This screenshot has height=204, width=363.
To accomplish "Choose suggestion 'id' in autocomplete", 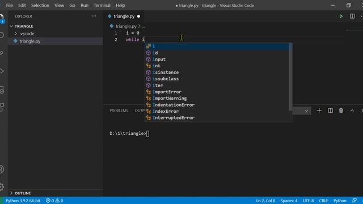I will point(217,53).
